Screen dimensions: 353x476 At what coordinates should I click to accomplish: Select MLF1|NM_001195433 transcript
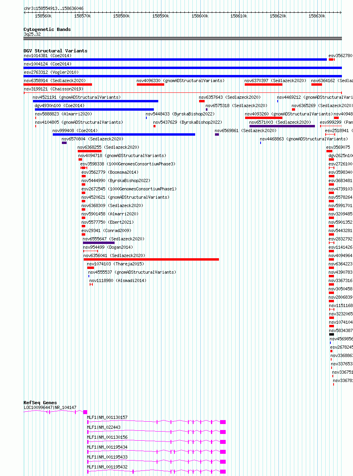point(107,457)
